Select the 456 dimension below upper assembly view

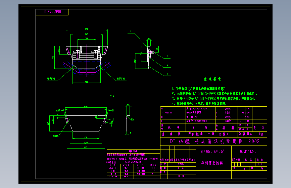(x=87, y=82)
